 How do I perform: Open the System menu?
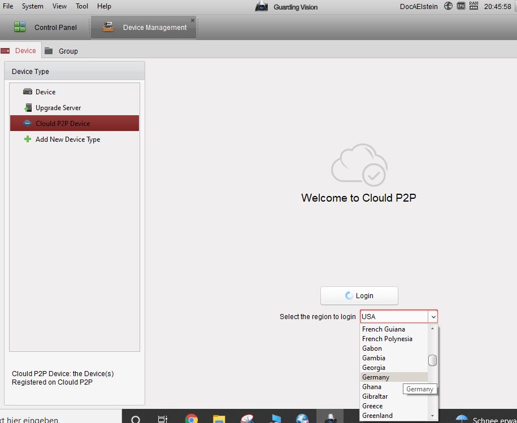[x=32, y=6]
